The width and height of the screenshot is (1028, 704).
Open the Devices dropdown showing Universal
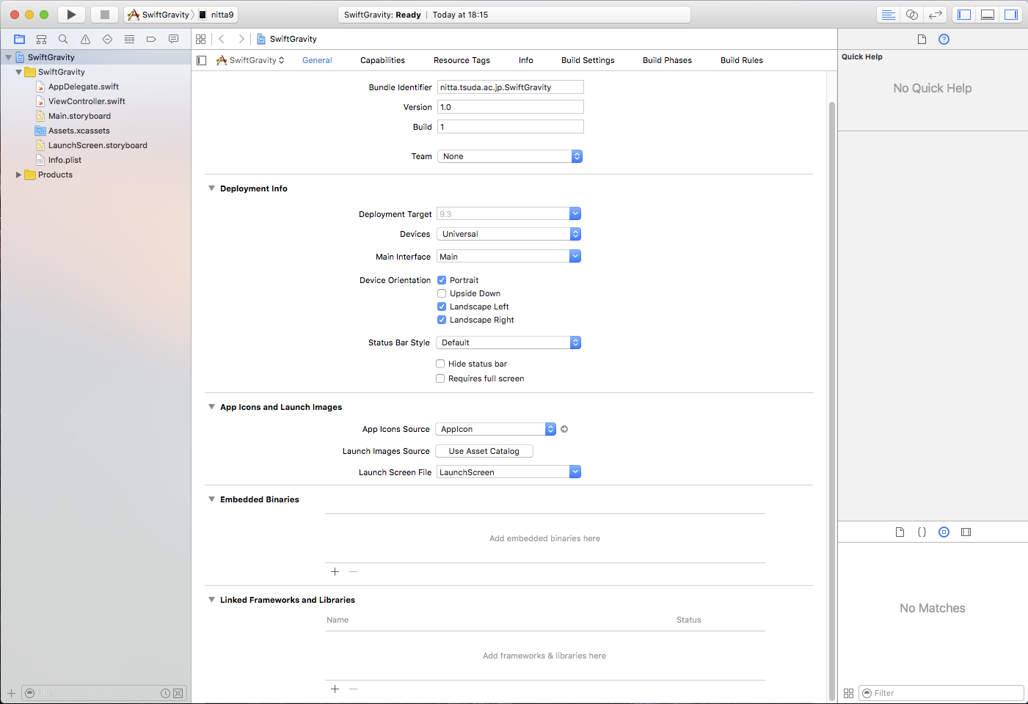pos(508,234)
